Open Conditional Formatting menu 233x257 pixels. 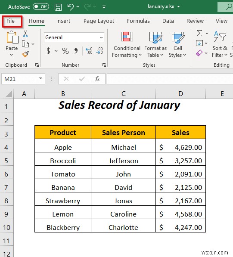(x=127, y=45)
